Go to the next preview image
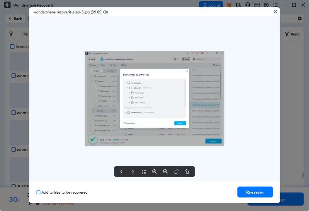This screenshot has width=309, height=211. click(133, 172)
